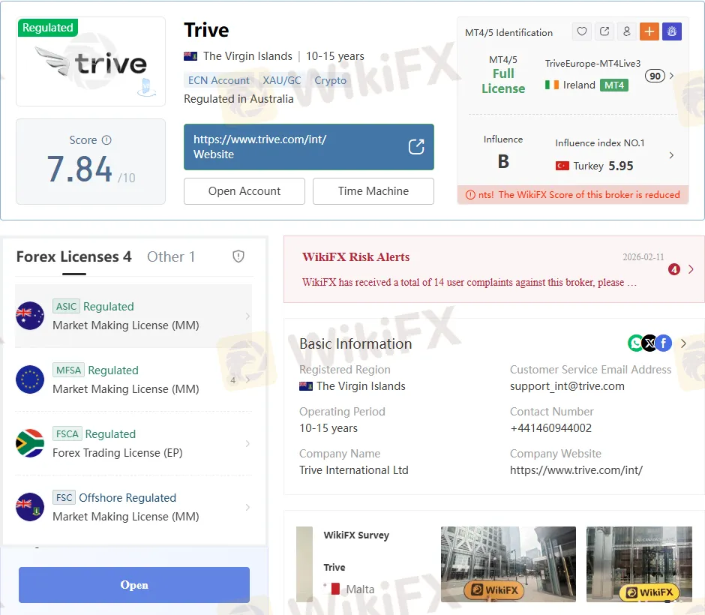Click the support_int@trive.com email
The image size is (705, 615).
click(567, 386)
